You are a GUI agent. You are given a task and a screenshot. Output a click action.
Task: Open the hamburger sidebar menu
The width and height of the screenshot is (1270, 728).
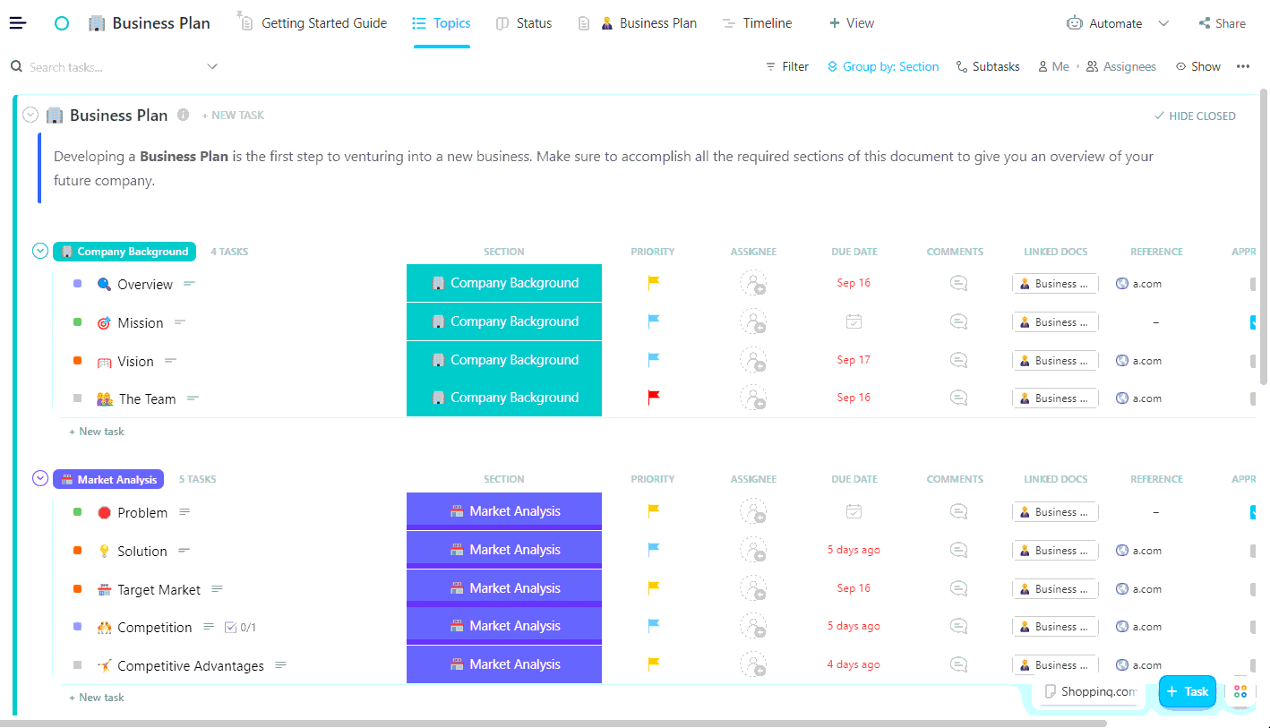pos(18,23)
